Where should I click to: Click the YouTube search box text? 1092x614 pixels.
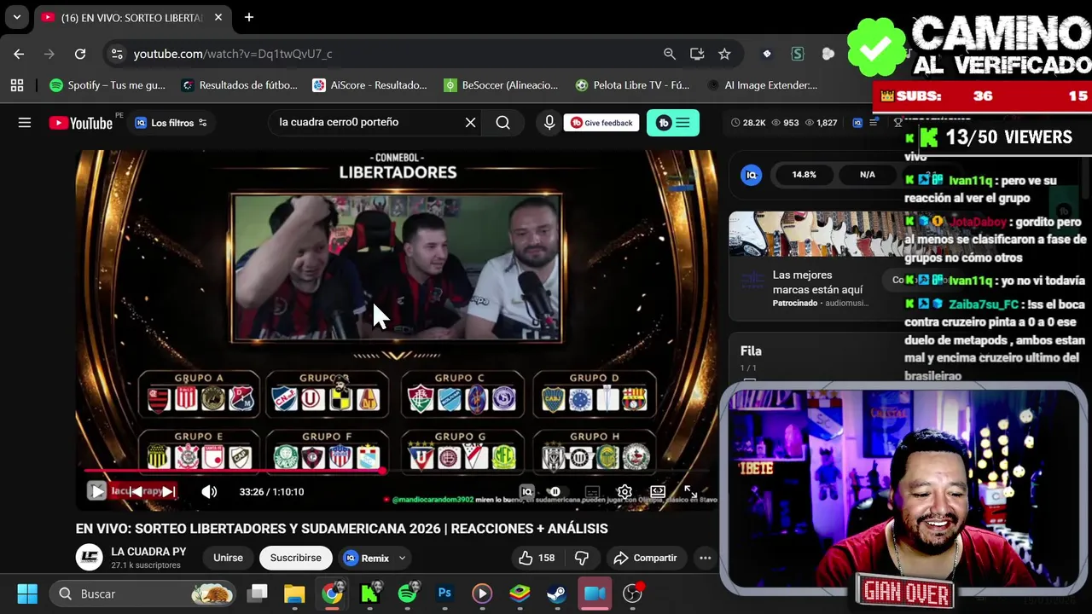point(339,122)
